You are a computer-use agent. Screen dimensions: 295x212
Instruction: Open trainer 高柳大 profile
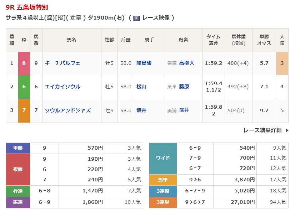pos(186,63)
